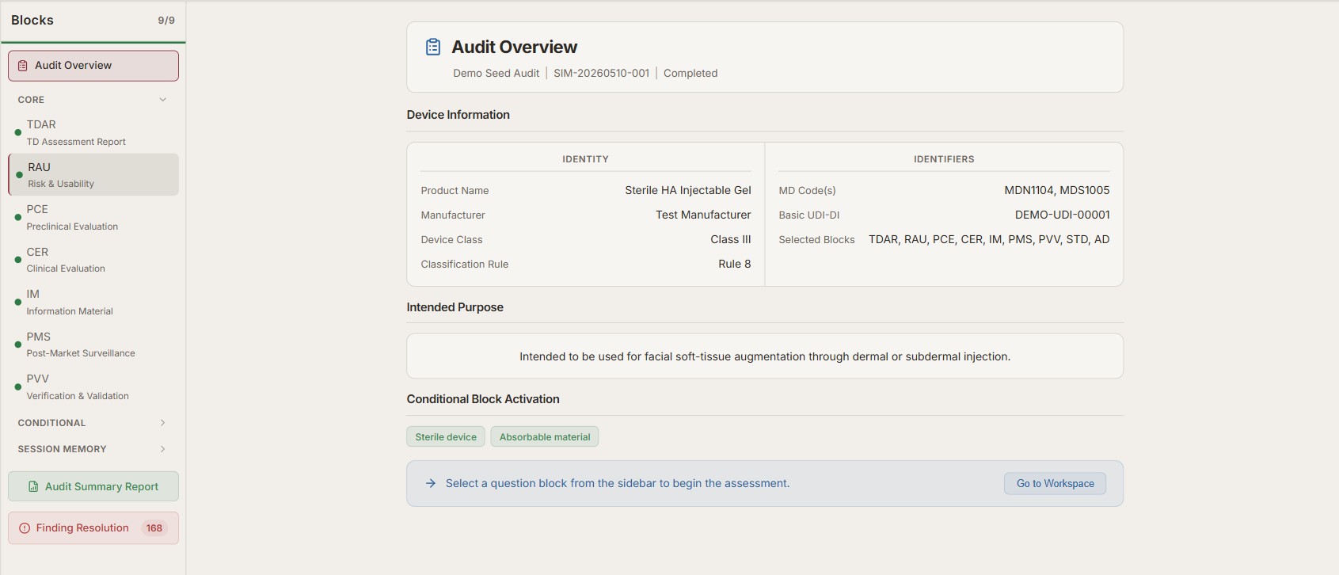Click the green status dot beside TDAR
Screen dimensions: 1339x575
(18, 132)
